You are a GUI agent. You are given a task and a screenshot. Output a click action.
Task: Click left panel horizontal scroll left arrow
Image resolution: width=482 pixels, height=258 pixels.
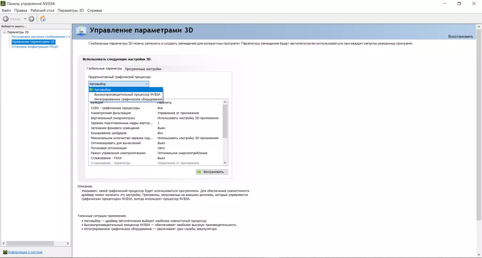(x=4, y=243)
